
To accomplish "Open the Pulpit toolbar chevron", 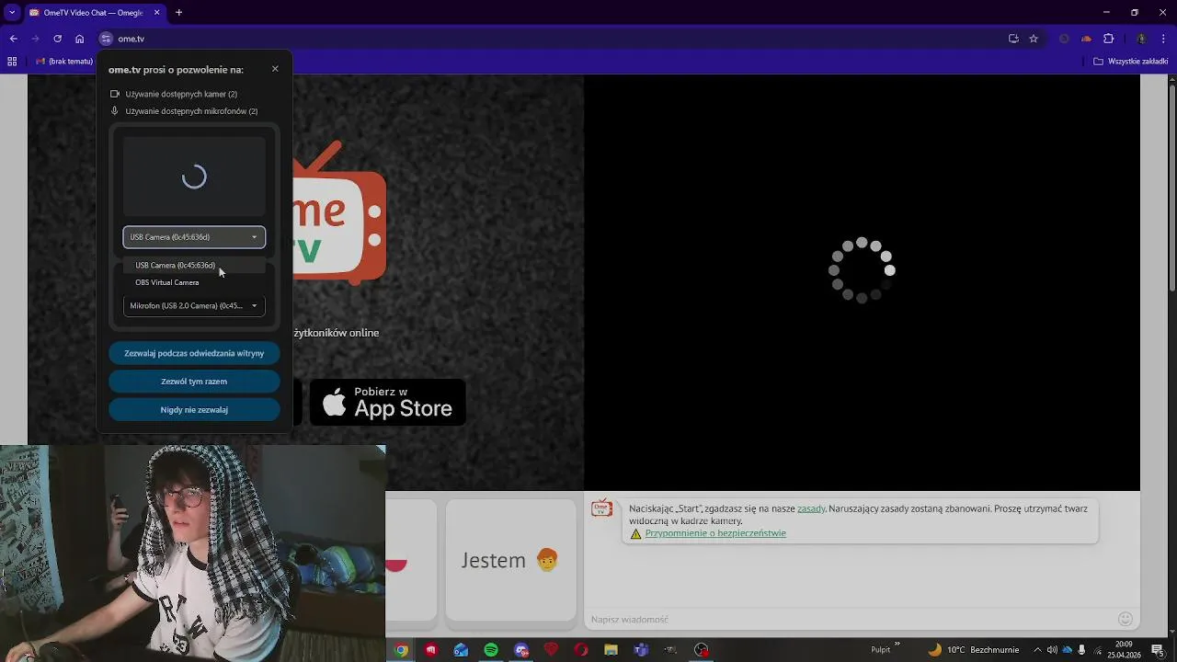I will click(897, 645).
